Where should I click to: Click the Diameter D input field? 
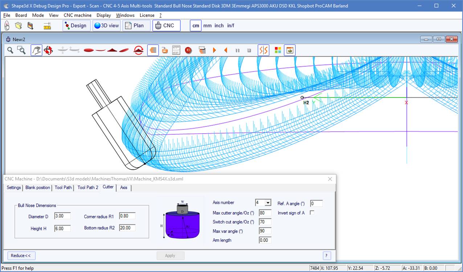click(x=62, y=216)
